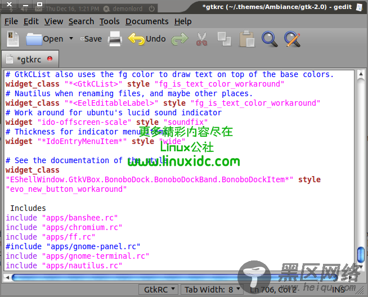Image resolution: width=368 pixels, height=297 pixels.
Task: Click the Includes heading line
Action: pyautogui.click(x=28, y=208)
